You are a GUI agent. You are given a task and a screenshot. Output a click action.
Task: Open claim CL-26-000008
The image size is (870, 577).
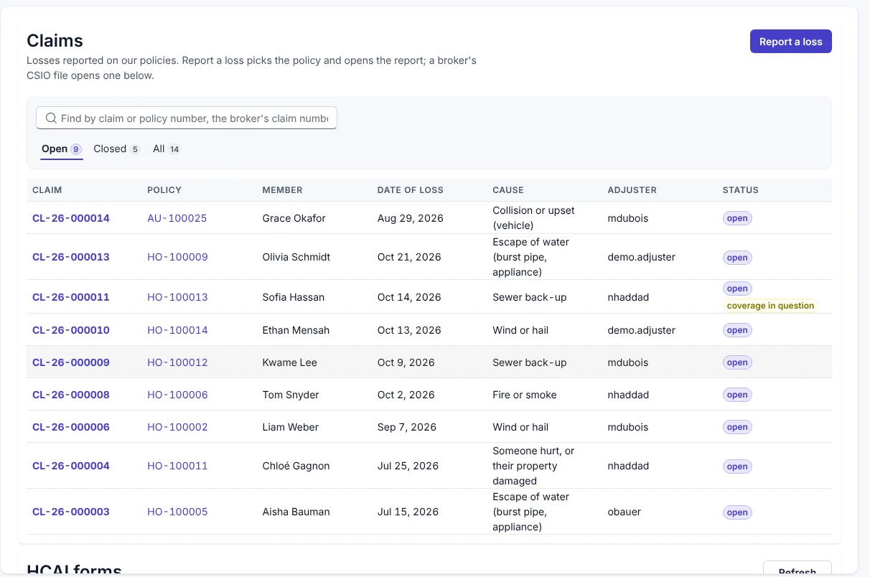tap(71, 395)
